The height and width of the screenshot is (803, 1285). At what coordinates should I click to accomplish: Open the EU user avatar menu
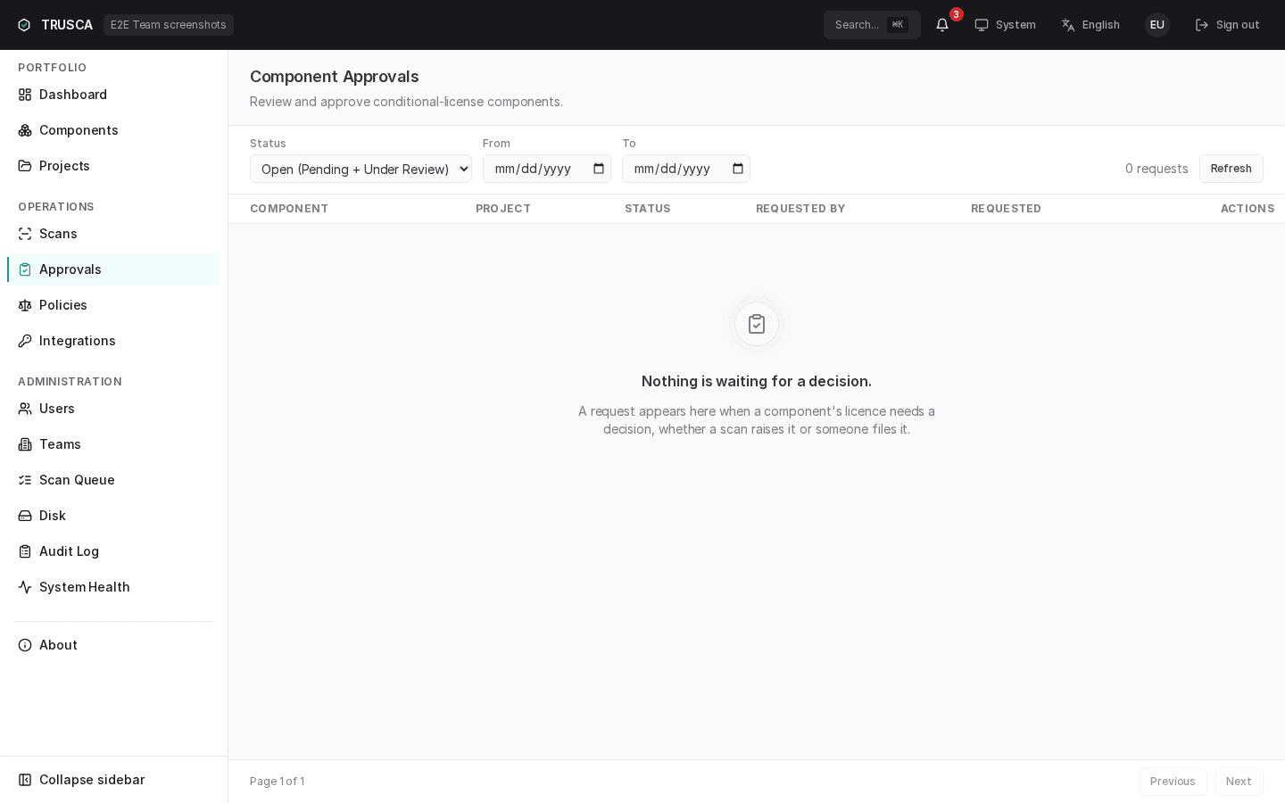click(1157, 25)
